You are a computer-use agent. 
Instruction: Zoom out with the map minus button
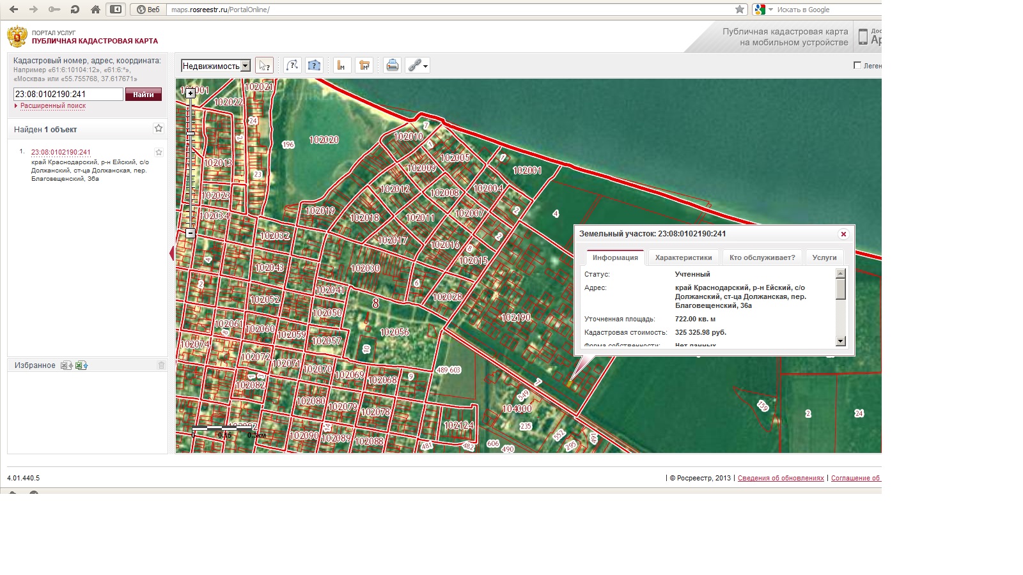(x=191, y=234)
